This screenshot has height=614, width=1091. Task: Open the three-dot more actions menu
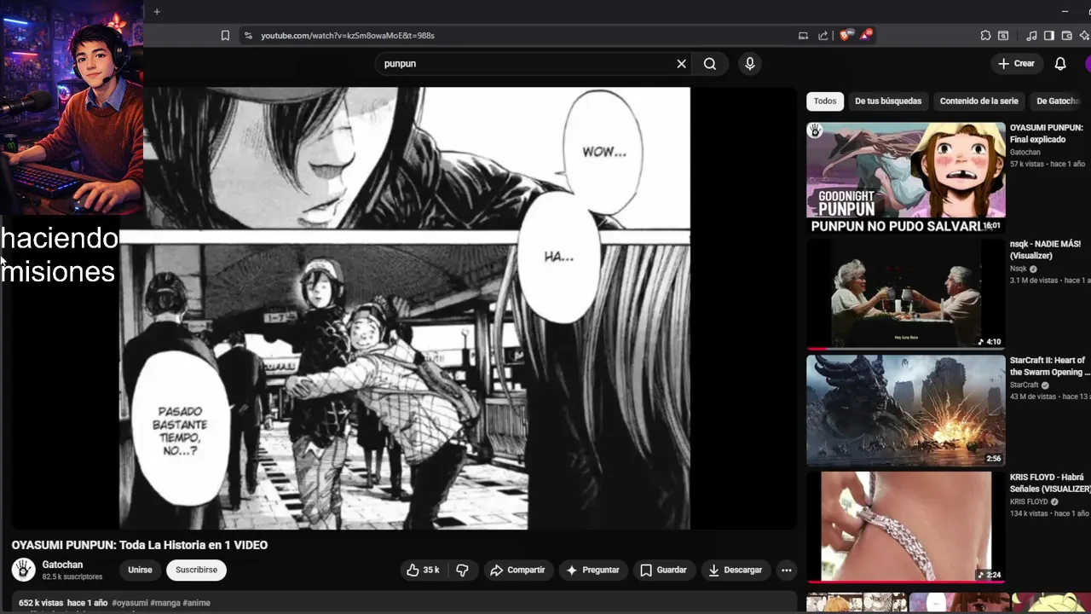tap(787, 570)
